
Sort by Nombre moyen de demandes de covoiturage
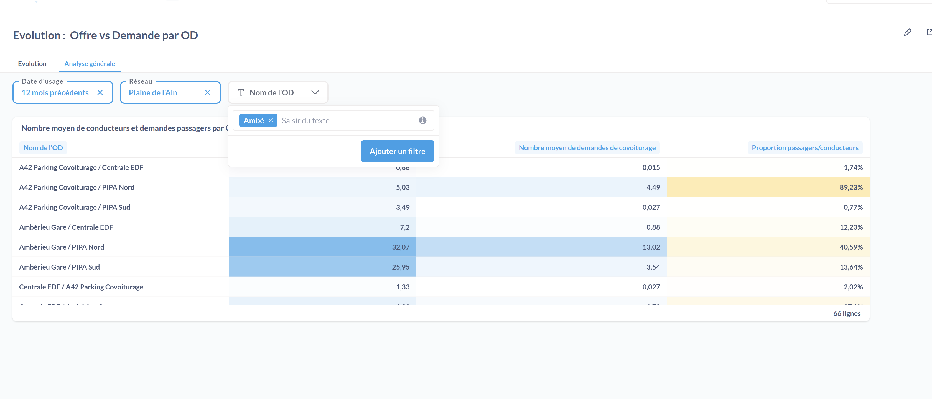coord(587,148)
